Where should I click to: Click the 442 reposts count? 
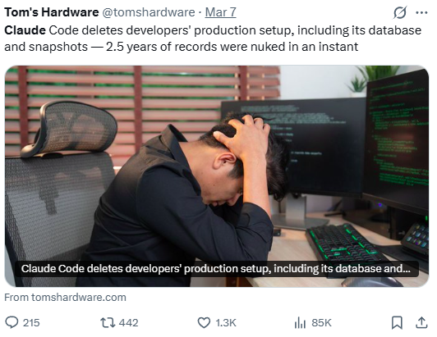pyautogui.click(x=128, y=323)
